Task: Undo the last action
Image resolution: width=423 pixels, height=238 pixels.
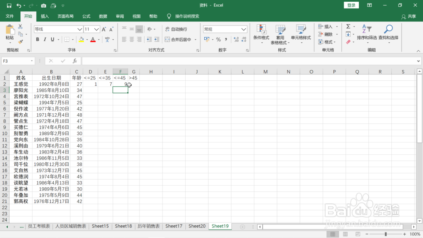Action: coord(19,5)
